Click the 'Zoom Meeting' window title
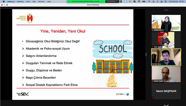Image resolution: width=186 pixels, height=106 pixels. pyautogui.click(x=93, y=5)
